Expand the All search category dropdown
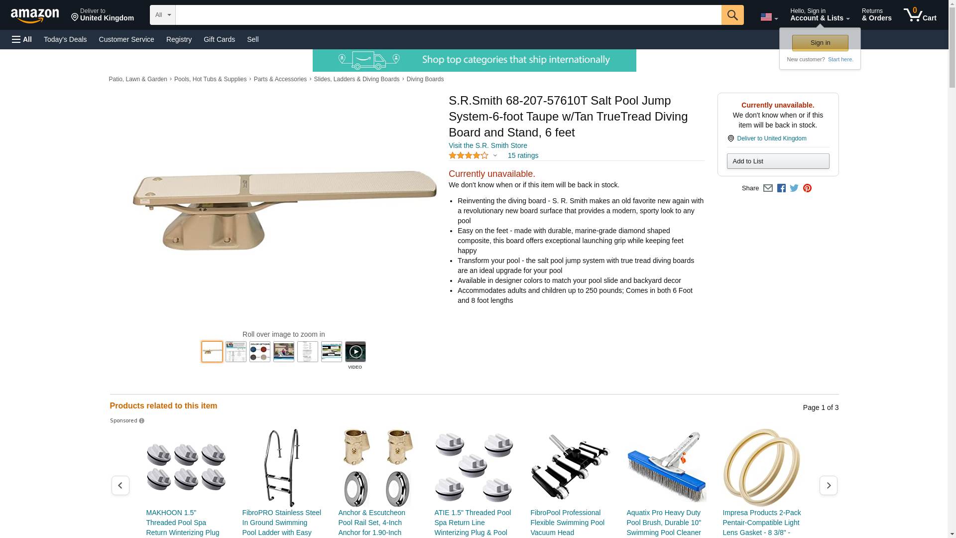The width and height of the screenshot is (956, 538). click(163, 15)
